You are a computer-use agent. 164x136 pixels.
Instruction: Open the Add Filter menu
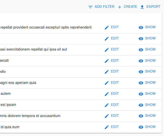coord(101,7)
